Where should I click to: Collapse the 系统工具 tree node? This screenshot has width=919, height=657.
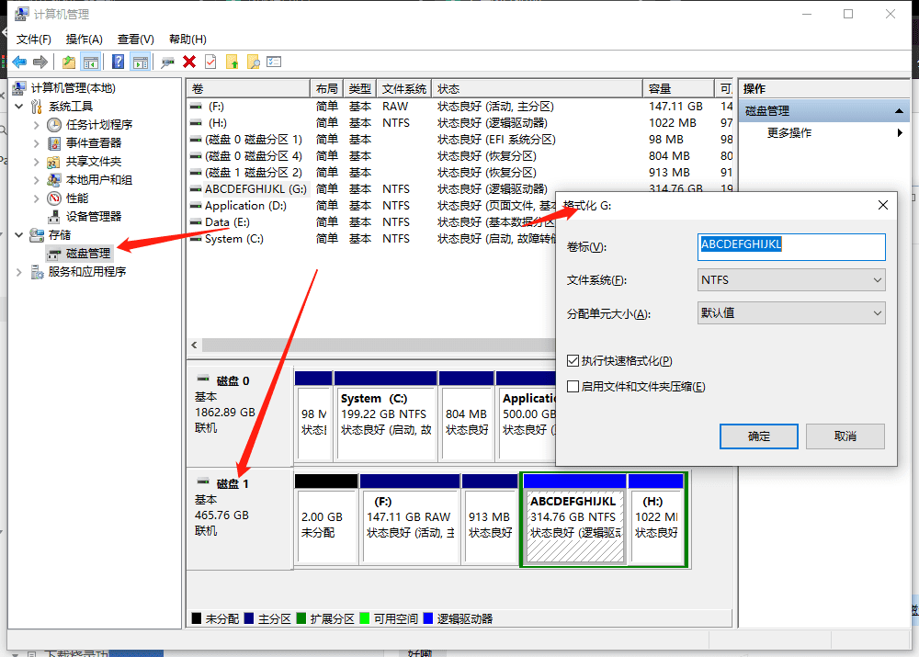[20, 107]
